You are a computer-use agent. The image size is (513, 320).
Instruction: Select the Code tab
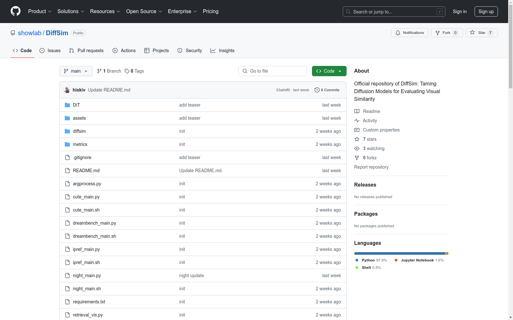(x=22, y=51)
